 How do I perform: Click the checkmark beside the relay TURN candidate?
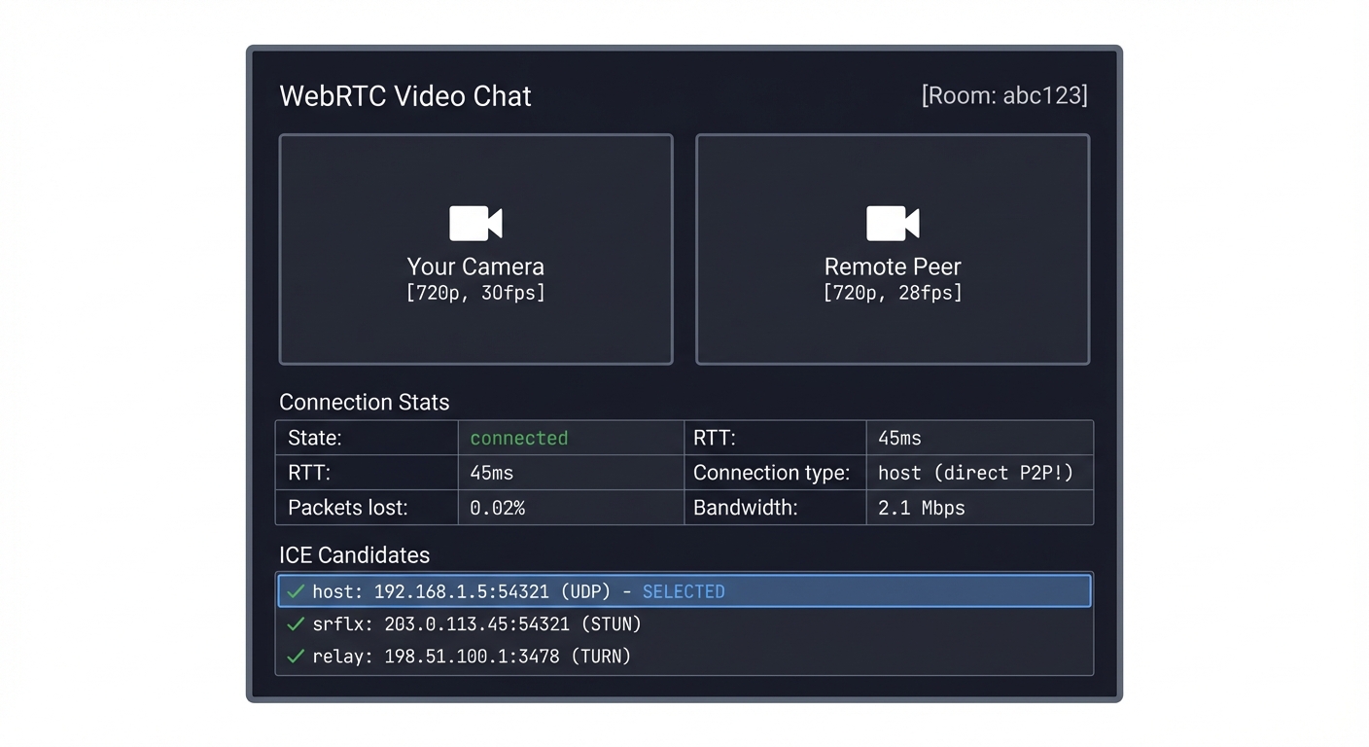coord(295,656)
